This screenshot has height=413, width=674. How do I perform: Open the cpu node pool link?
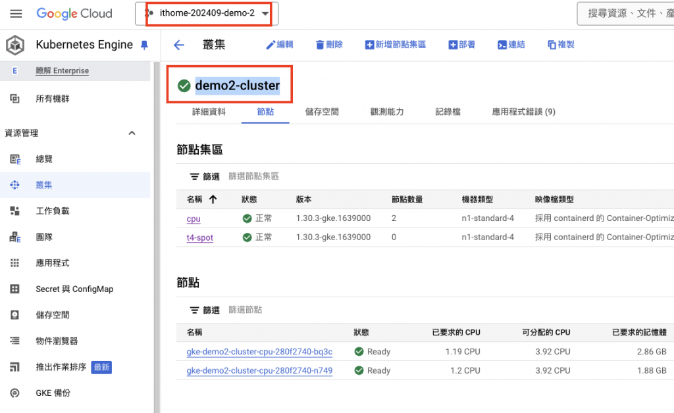pyautogui.click(x=194, y=218)
